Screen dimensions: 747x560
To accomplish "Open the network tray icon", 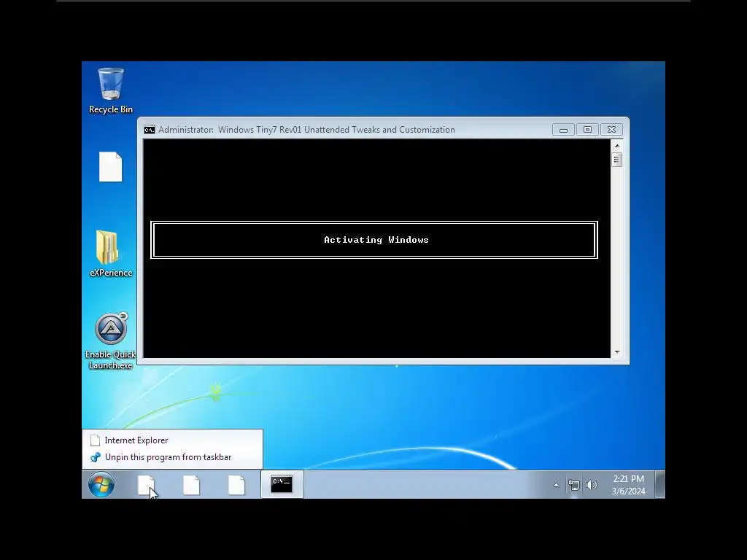I will tap(573, 485).
